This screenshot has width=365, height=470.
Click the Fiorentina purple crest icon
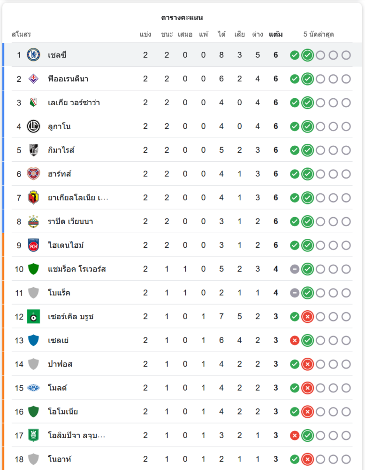point(33,79)
